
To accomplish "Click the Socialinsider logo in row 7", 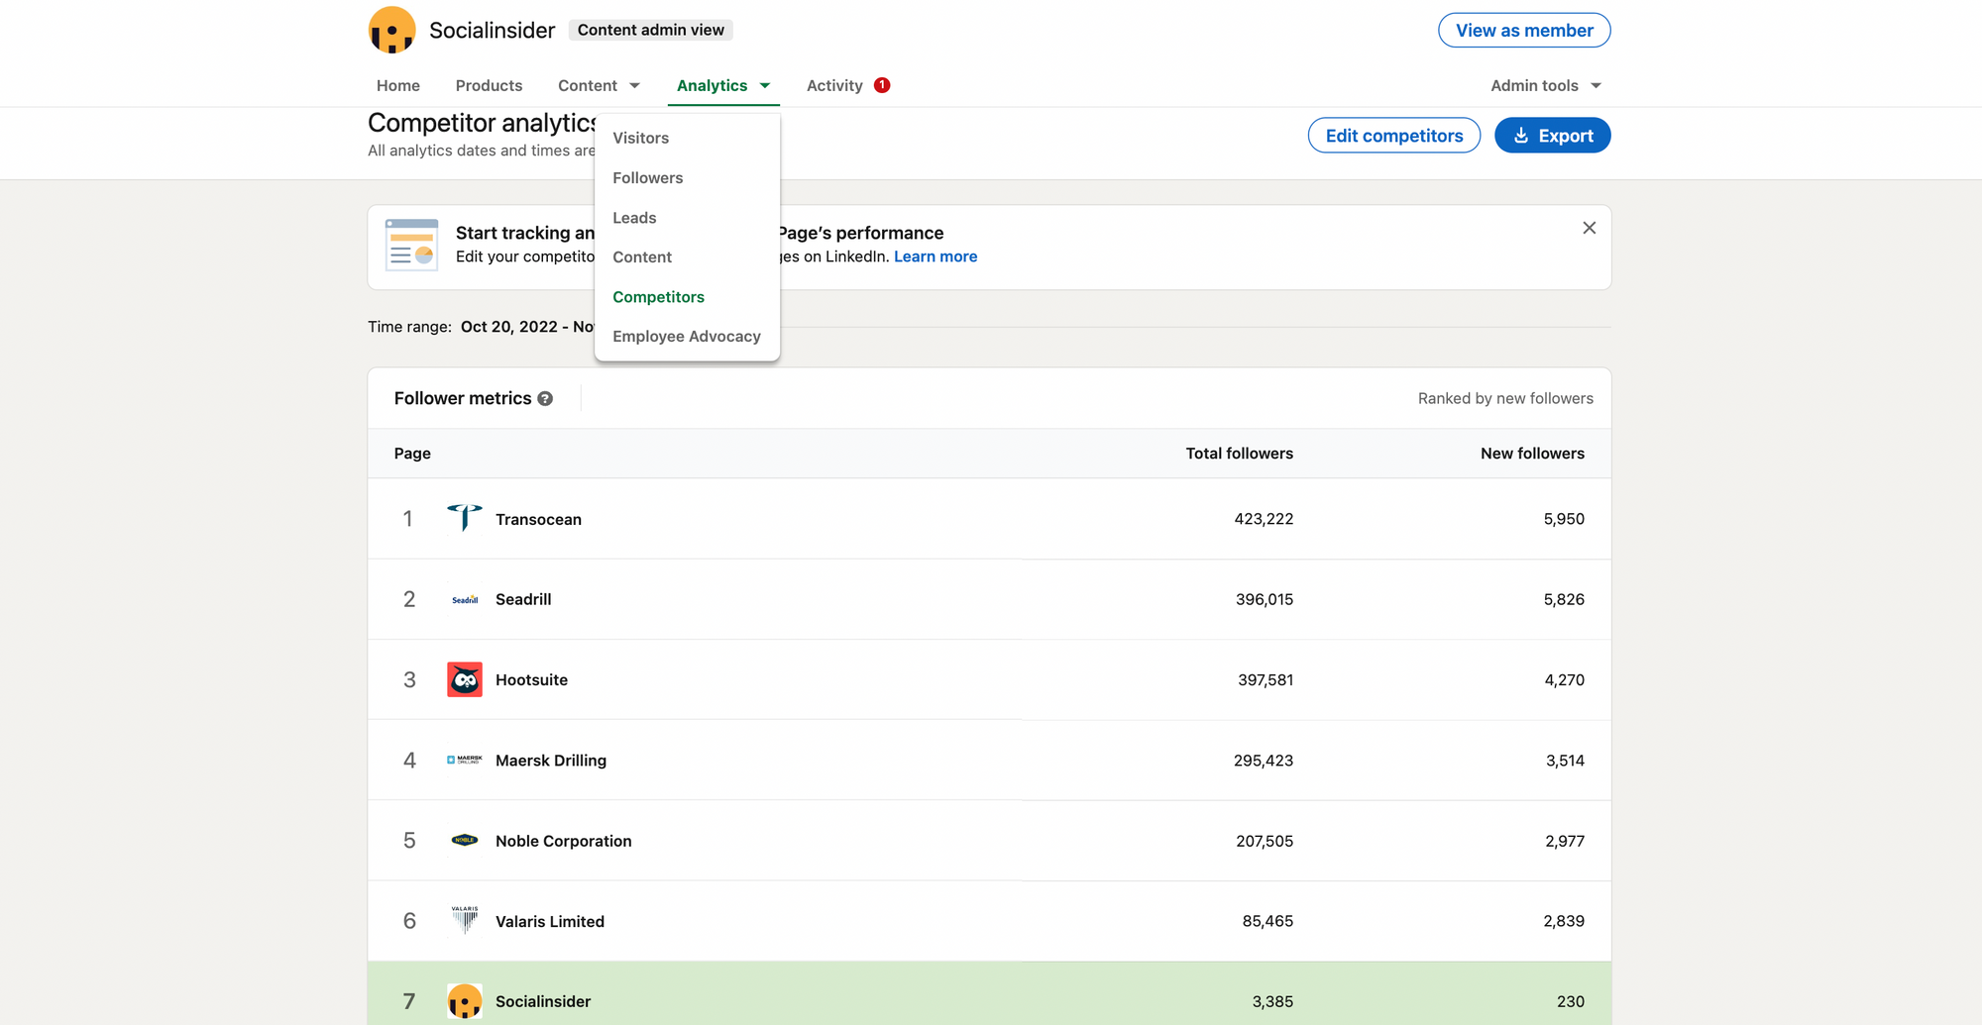I will [x=465, y=1001].
